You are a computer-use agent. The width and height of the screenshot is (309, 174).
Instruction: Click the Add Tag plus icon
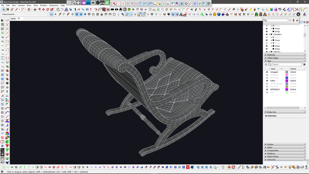tap(266, 64)
